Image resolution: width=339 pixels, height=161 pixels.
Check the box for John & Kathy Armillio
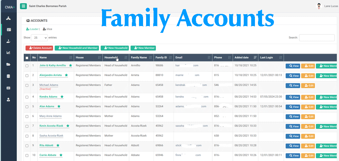tap(27, 66)
